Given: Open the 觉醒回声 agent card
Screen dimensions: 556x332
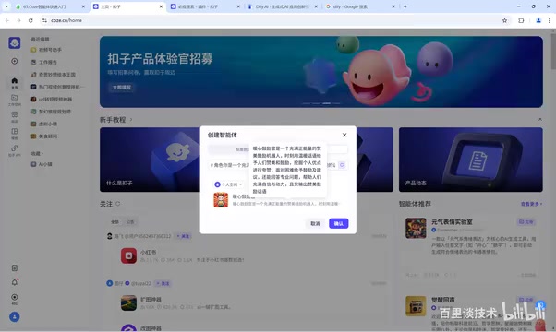Looking at the screenshot, I should point(471,312).
